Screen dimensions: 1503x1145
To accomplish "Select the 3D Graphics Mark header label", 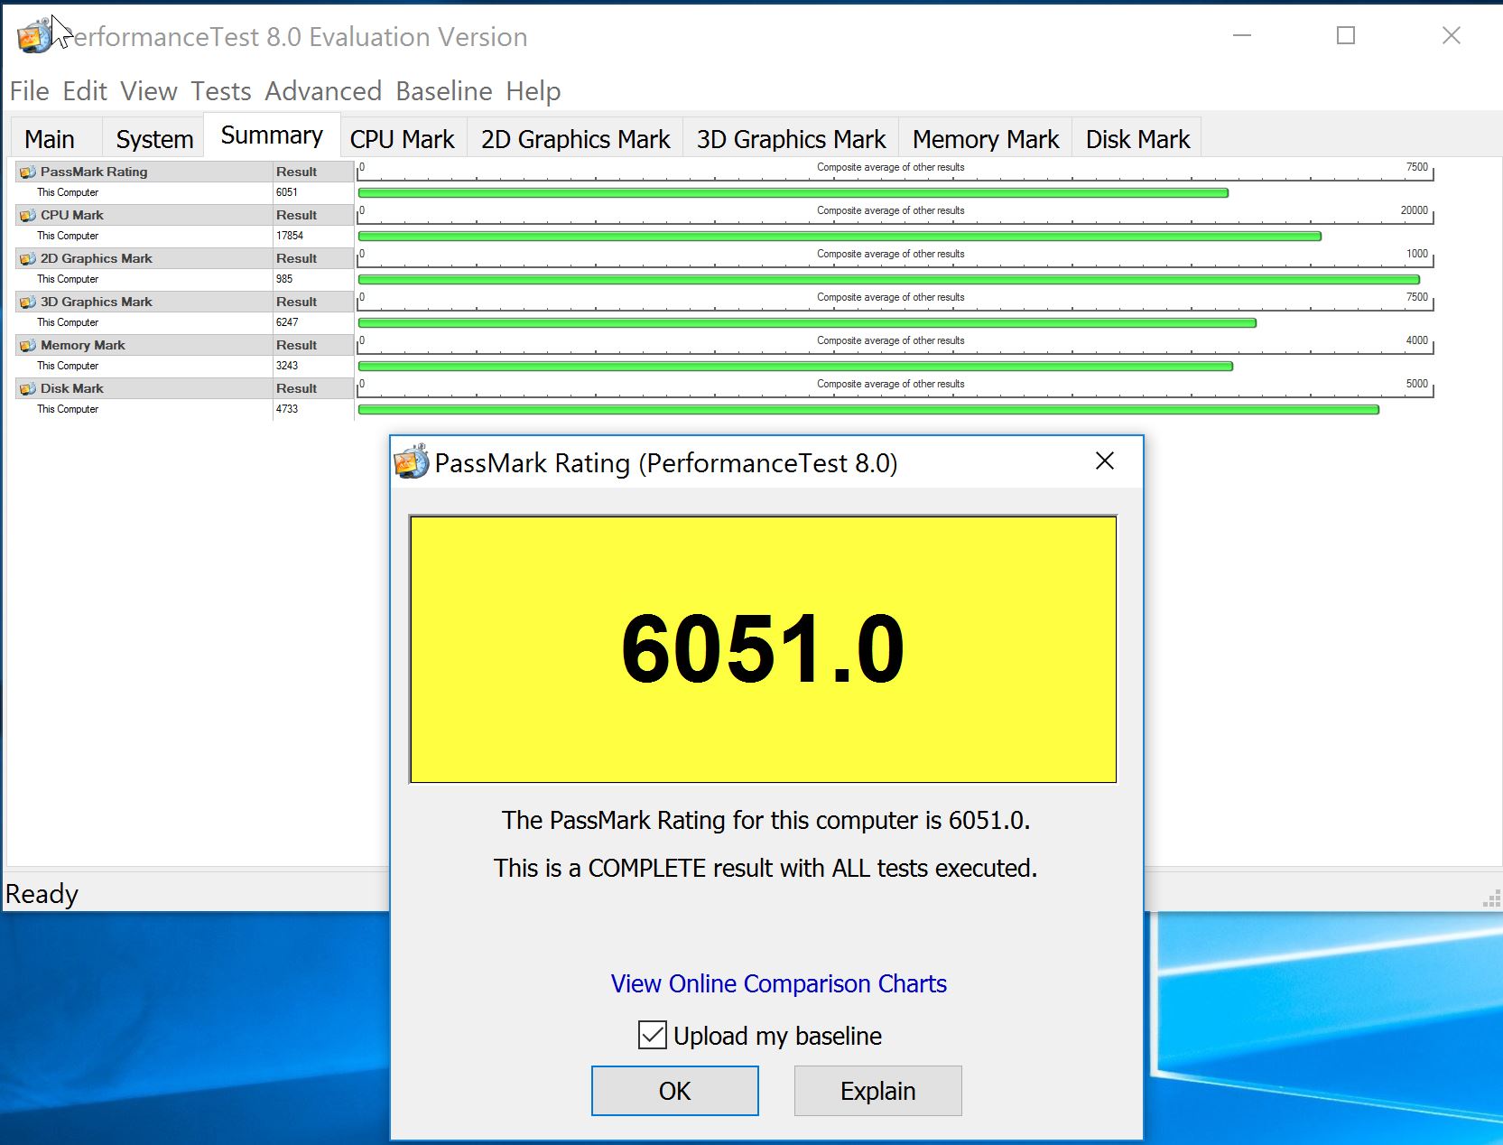I will [96, 302].
